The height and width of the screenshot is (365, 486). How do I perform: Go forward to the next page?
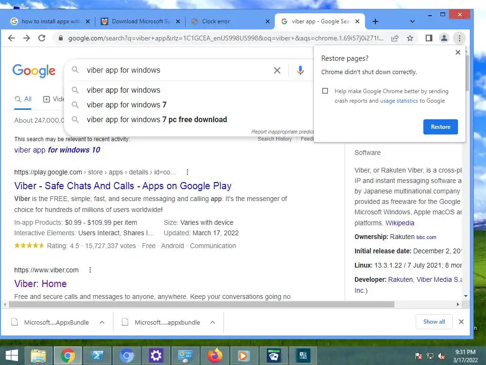tap(27, 38)
